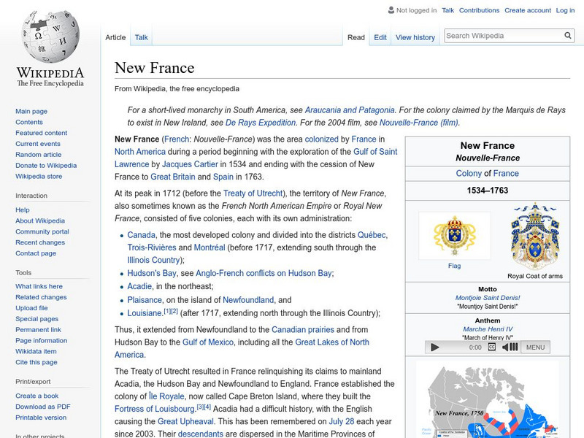Follow the Araucania and Patagonia link
This screenshot has width=584, height=438.
coord(350,110)
